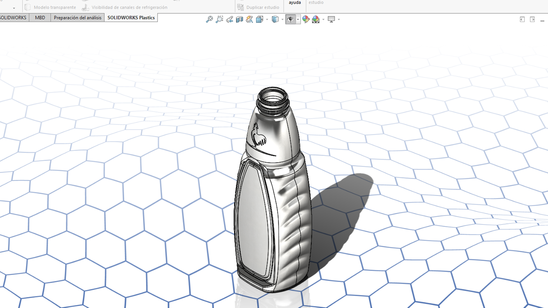
Task: Activate the Section View tool
Action: point(239,20)
